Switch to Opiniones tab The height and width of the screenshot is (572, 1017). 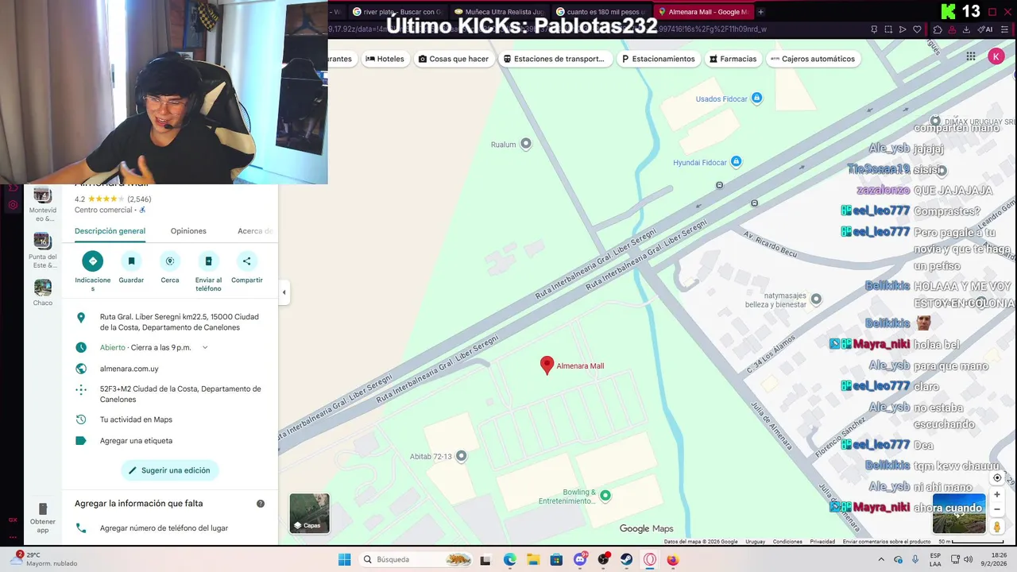[188, 231]
